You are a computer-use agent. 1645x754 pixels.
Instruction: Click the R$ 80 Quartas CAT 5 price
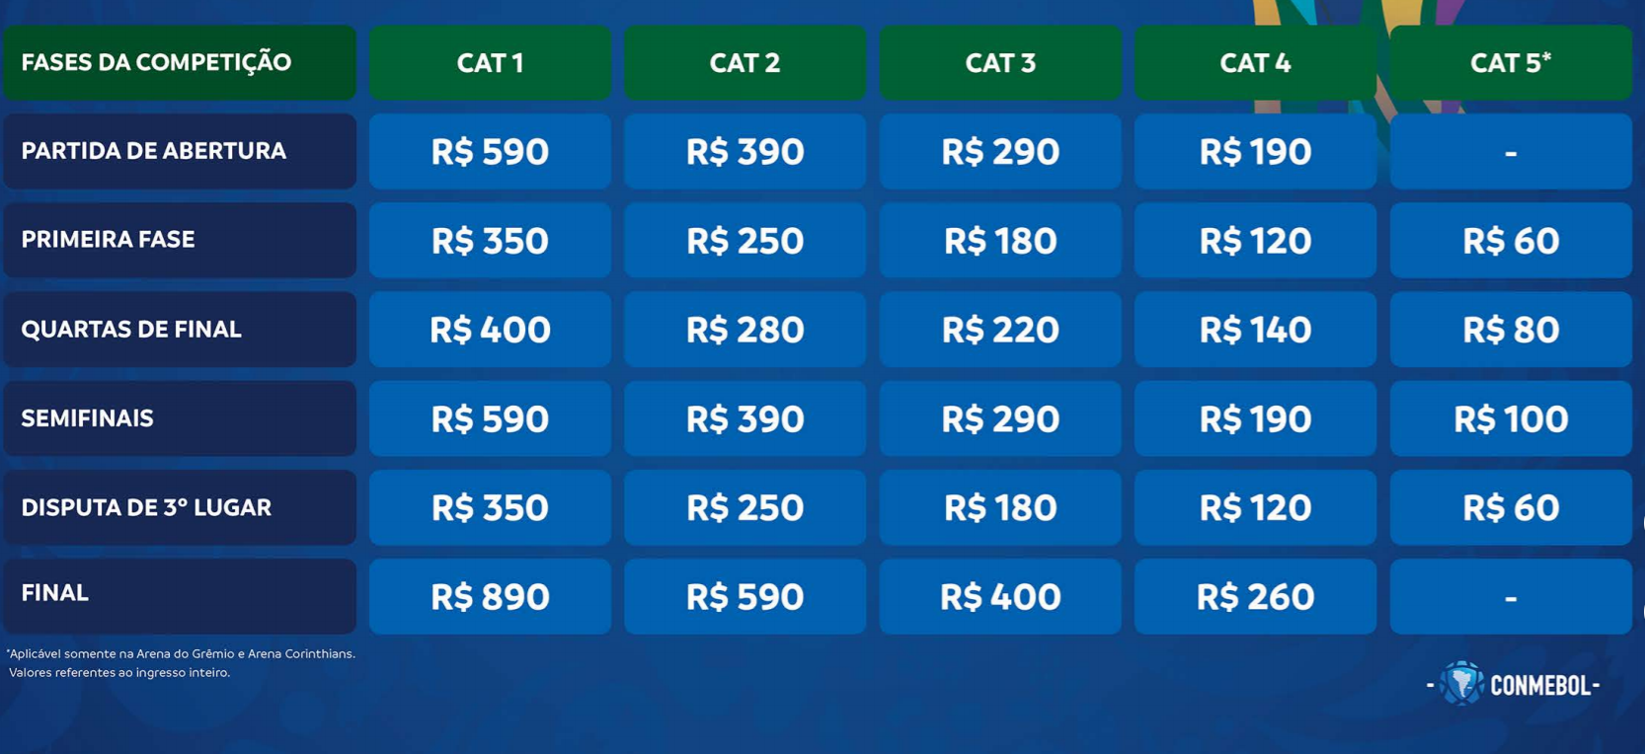click(x=1511, y=330)
